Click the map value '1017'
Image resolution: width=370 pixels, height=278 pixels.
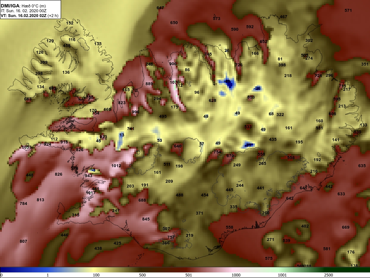pos(91,193)
